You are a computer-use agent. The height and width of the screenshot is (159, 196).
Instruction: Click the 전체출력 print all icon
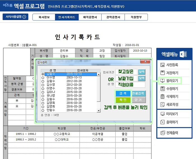[x=162, y=133]
